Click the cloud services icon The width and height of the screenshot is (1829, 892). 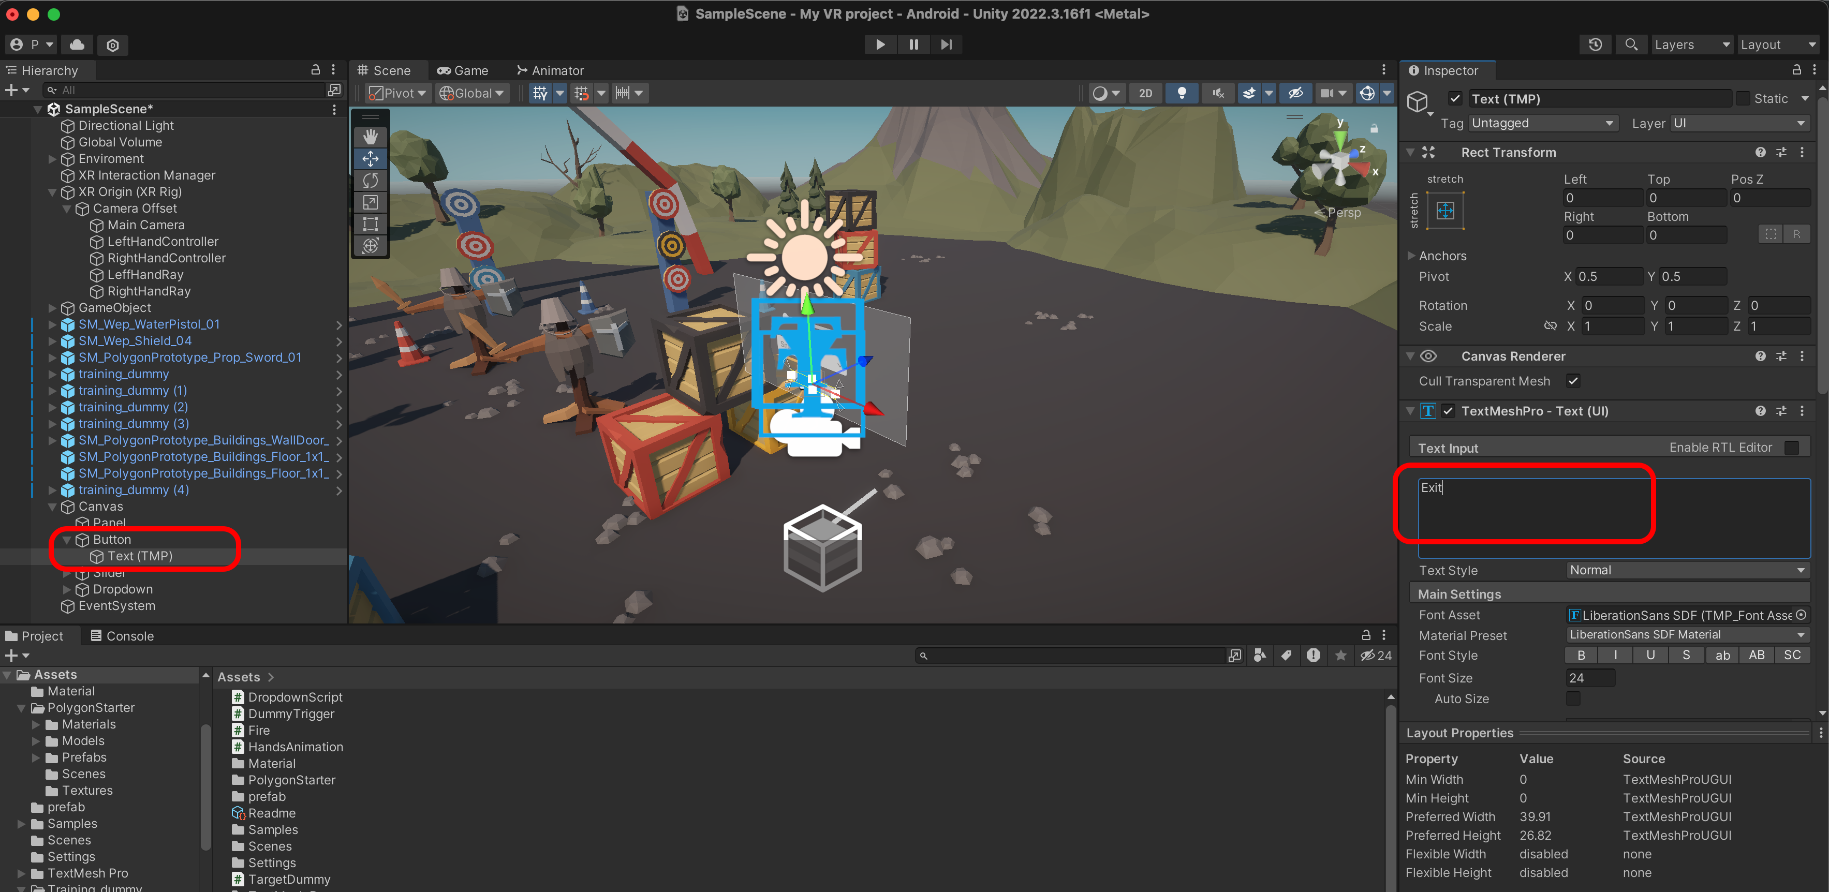78,44
